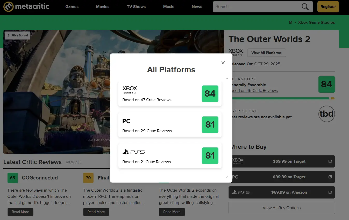
Task: Select the PS5 platform score card
Action: [170, 156]
